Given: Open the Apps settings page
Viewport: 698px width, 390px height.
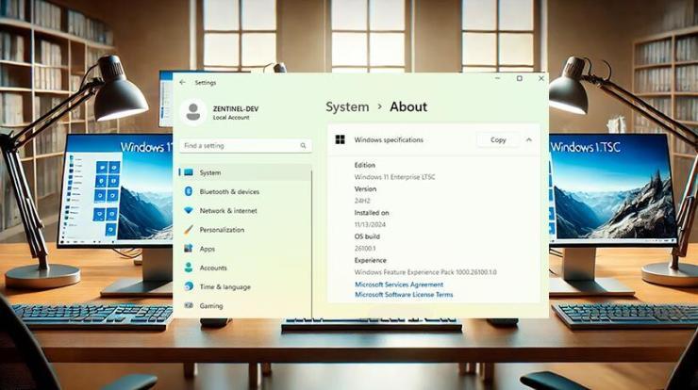Looking at the screenshot, I should coord(245,249).
